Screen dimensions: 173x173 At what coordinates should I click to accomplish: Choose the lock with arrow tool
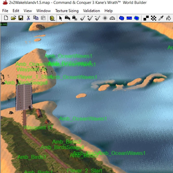[68, 18]
